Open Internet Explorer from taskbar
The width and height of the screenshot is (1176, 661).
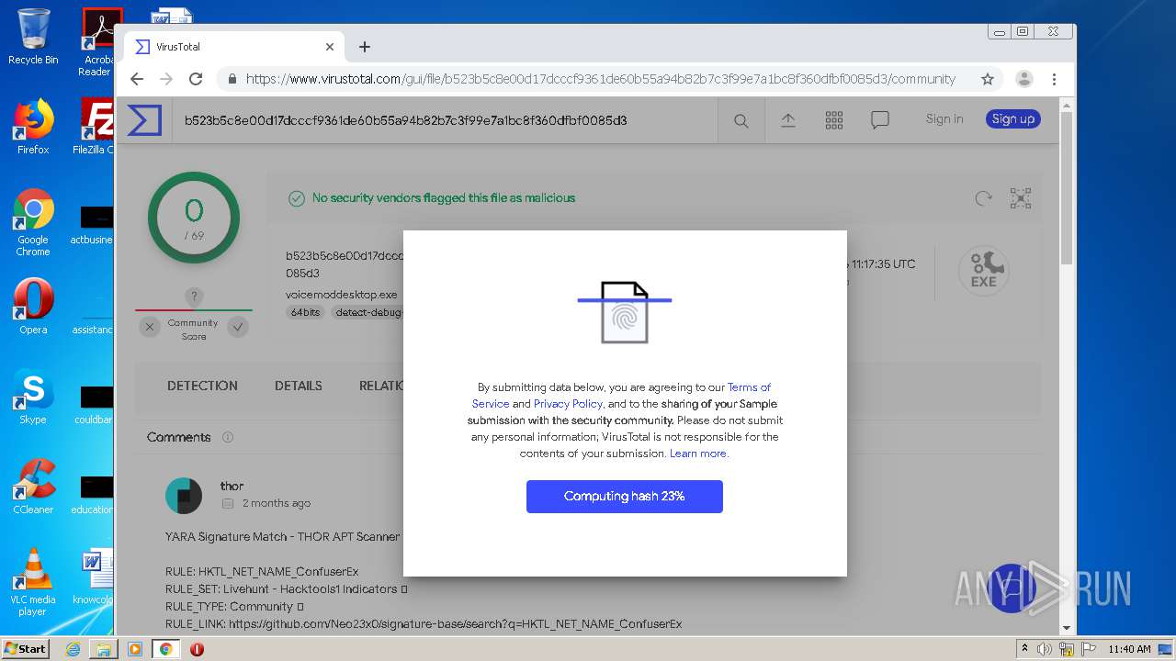tap(73, 649)
